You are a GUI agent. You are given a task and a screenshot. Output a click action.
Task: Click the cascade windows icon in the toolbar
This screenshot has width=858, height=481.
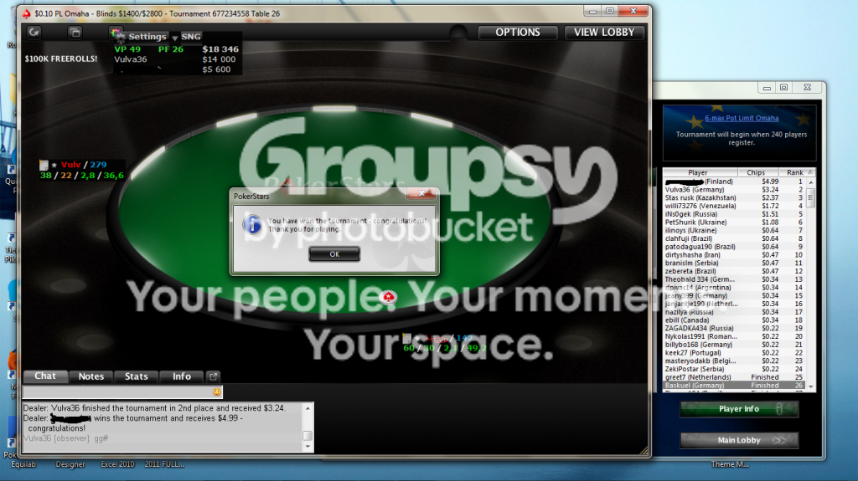[75, 33]
